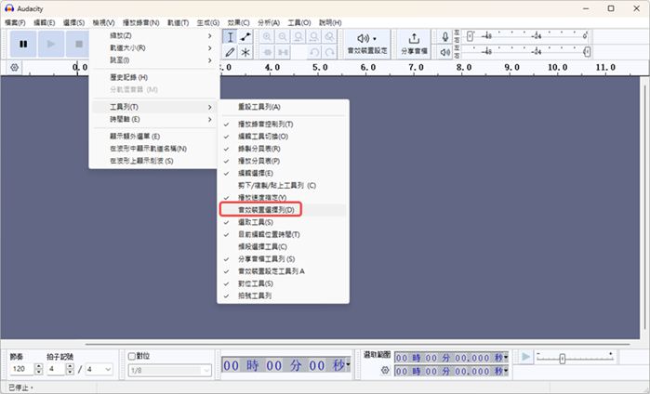Enable the 音效裝置選擇列(D) toolbar item
Viewport: 650px width, 394px height.
tap(283, 210)
